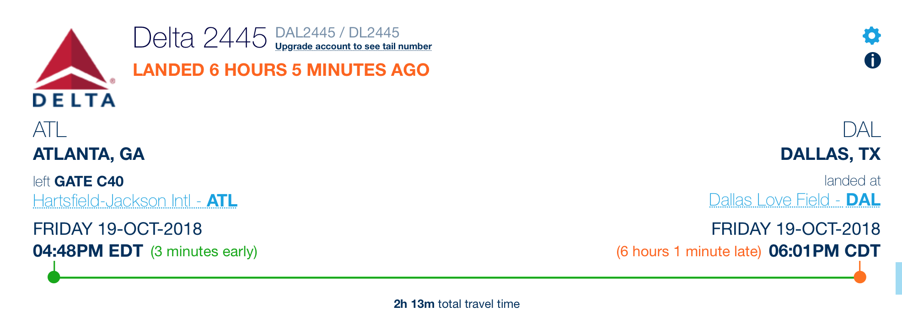Click the "Delta 2445" flight title

[199, 37]
